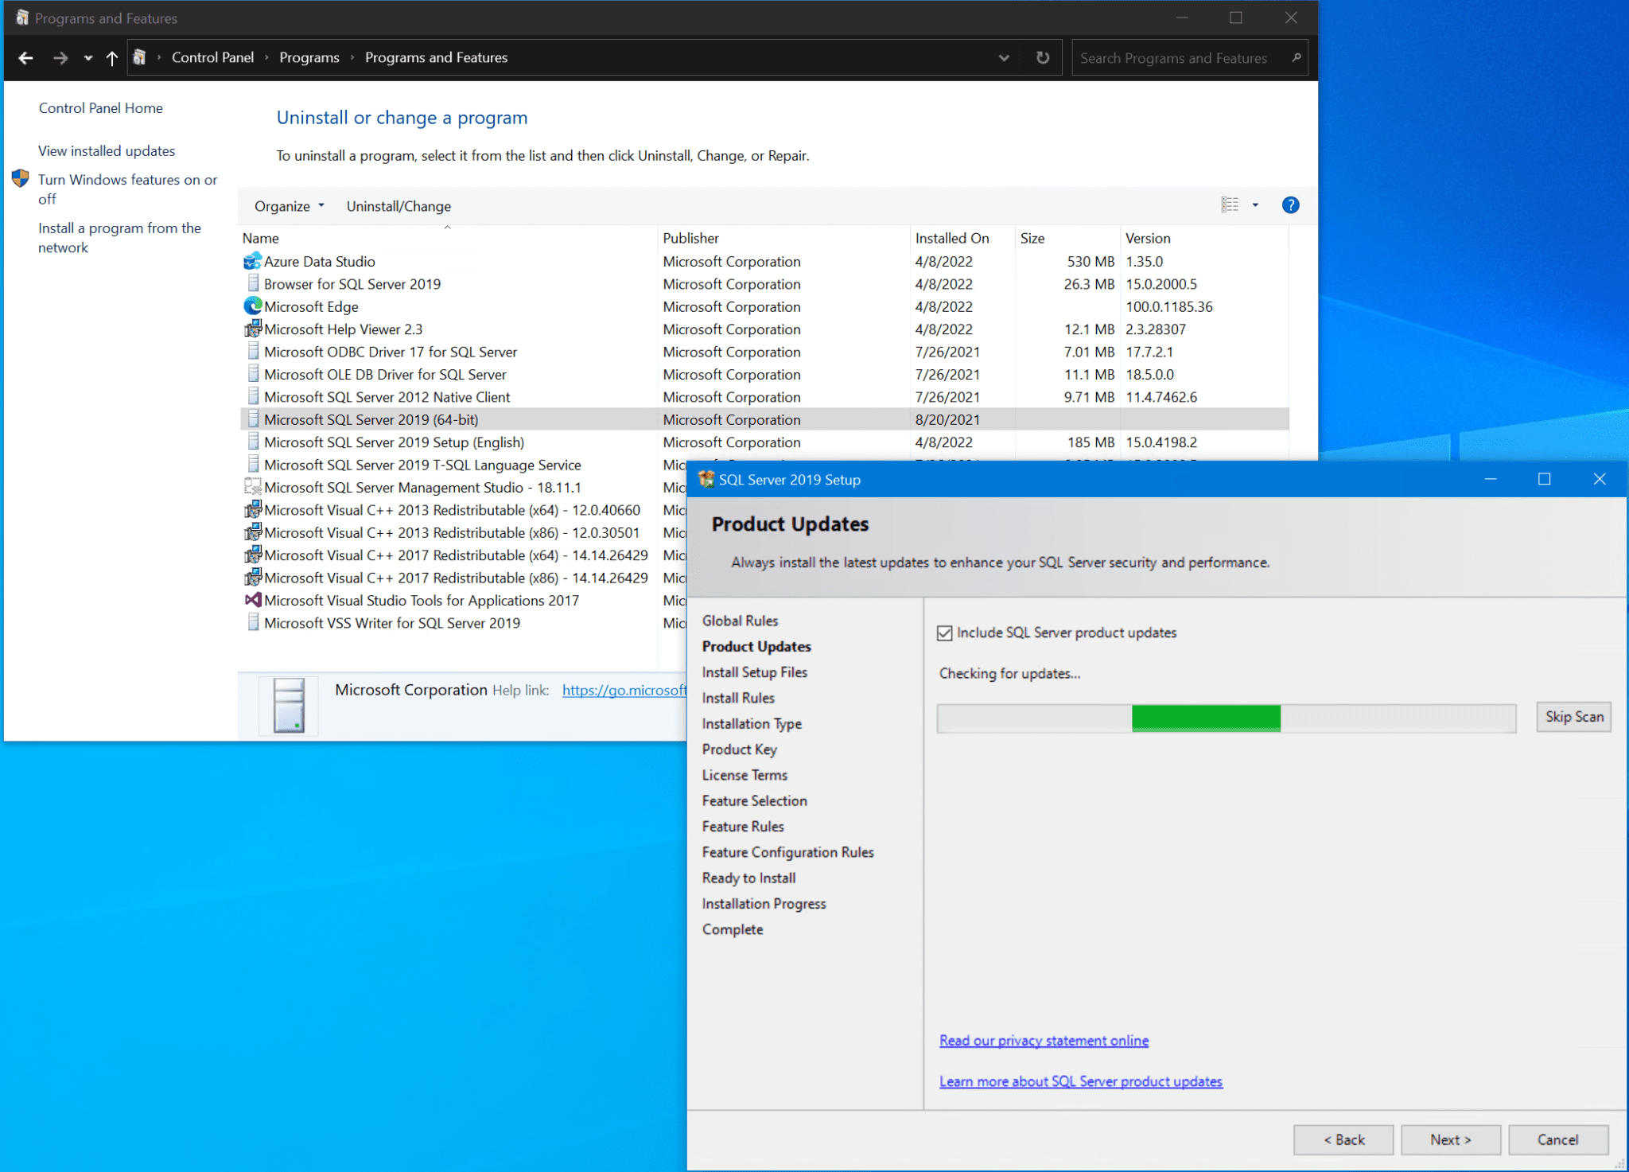The height and width of the screenshot is (1172, 1629).
Task: Navigate to Programs via the breadcrumb
Action: pyautogui.click(x=309, y=56)
